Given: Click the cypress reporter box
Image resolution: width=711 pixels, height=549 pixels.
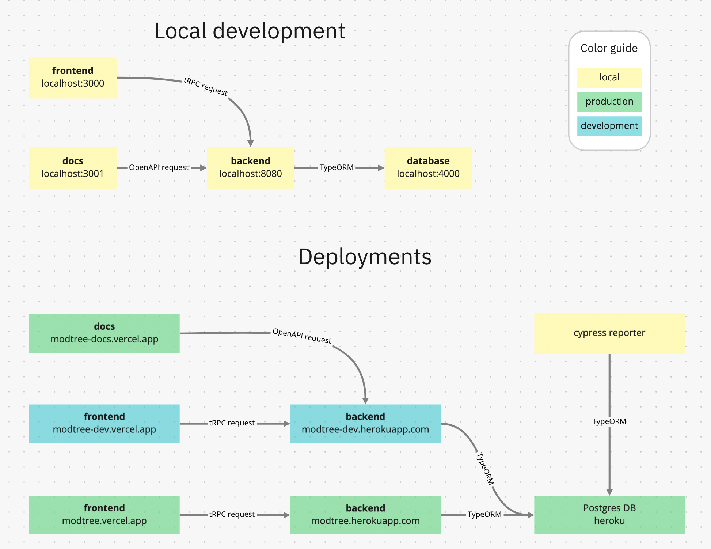Looking at the screenshot, I should point(609,333).
